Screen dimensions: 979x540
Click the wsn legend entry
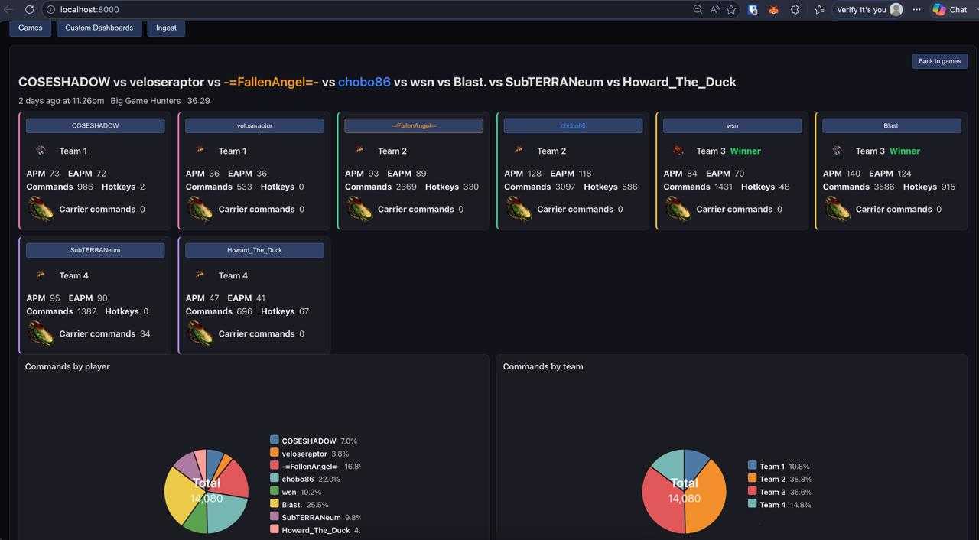296,492
